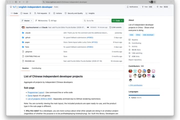Viewport: 180px width, 120px height.
Task: Switch to the Issues tab
Action: click(26, 13)
